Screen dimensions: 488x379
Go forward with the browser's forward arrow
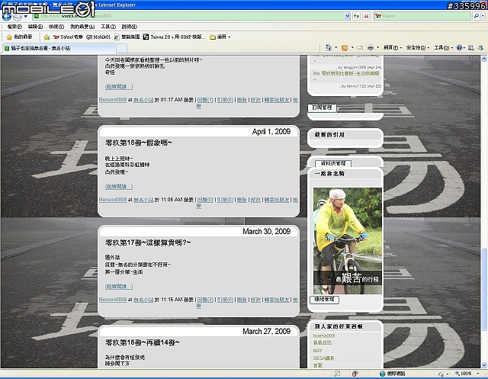[x=17, y=17]
